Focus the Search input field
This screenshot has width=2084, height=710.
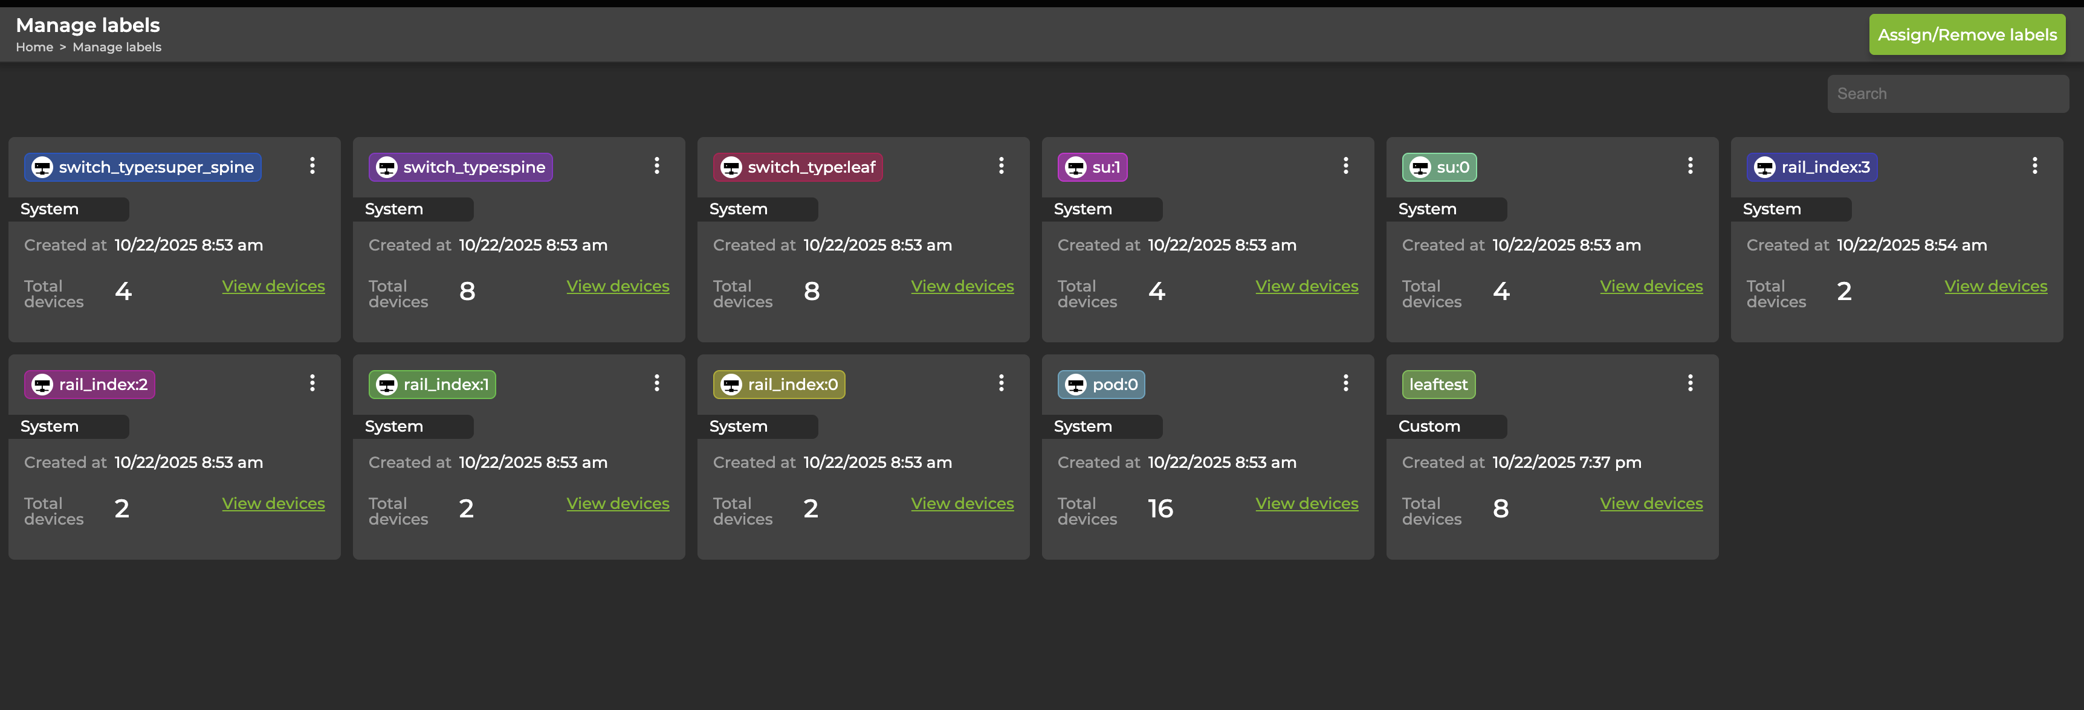(x=1947, y=94)
